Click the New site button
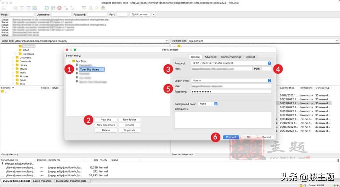 pos(106,120)
